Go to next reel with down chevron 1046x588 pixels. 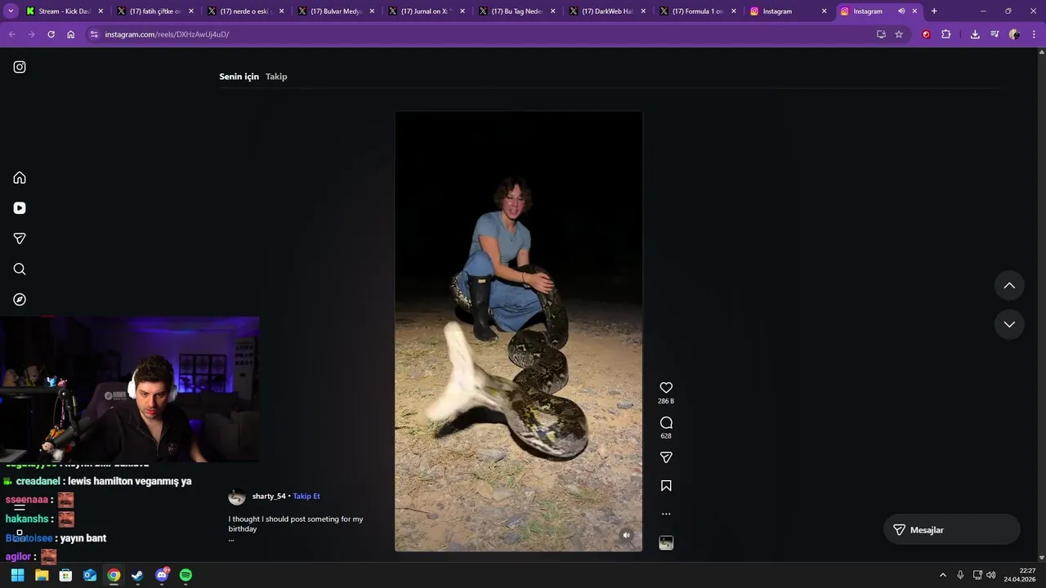click(1009, 324)
